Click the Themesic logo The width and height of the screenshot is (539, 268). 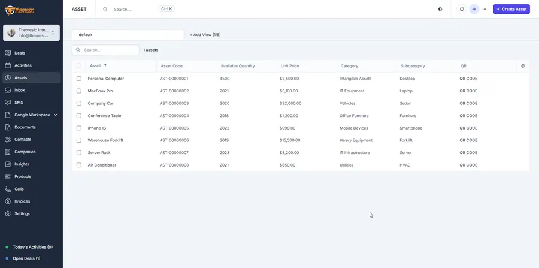click(x=20, y=10)
